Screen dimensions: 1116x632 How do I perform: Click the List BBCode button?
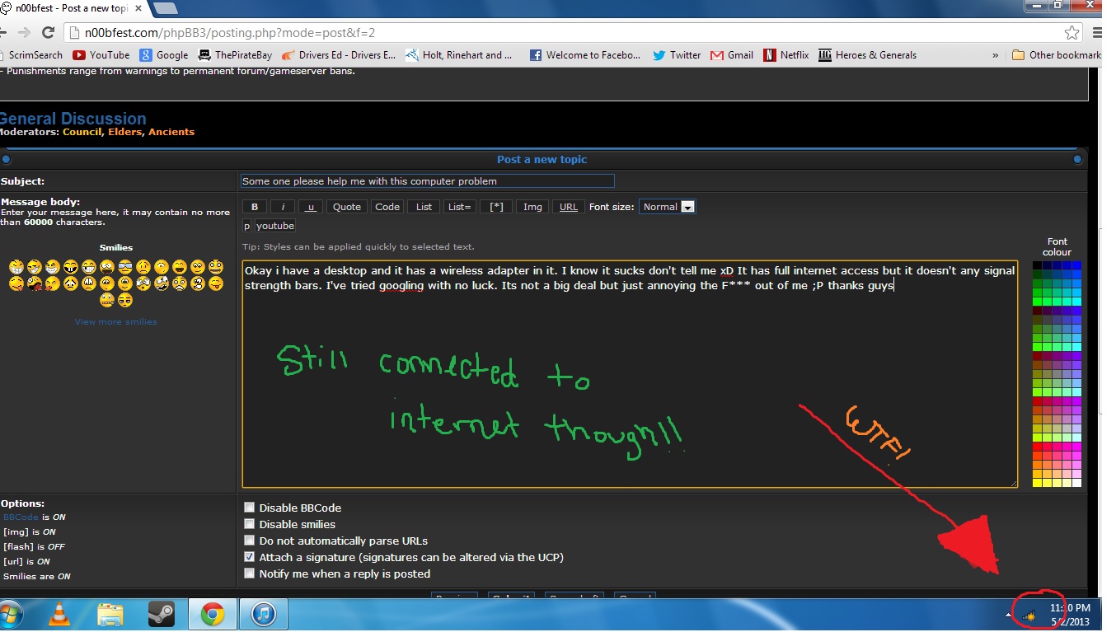tap(424, 207)
